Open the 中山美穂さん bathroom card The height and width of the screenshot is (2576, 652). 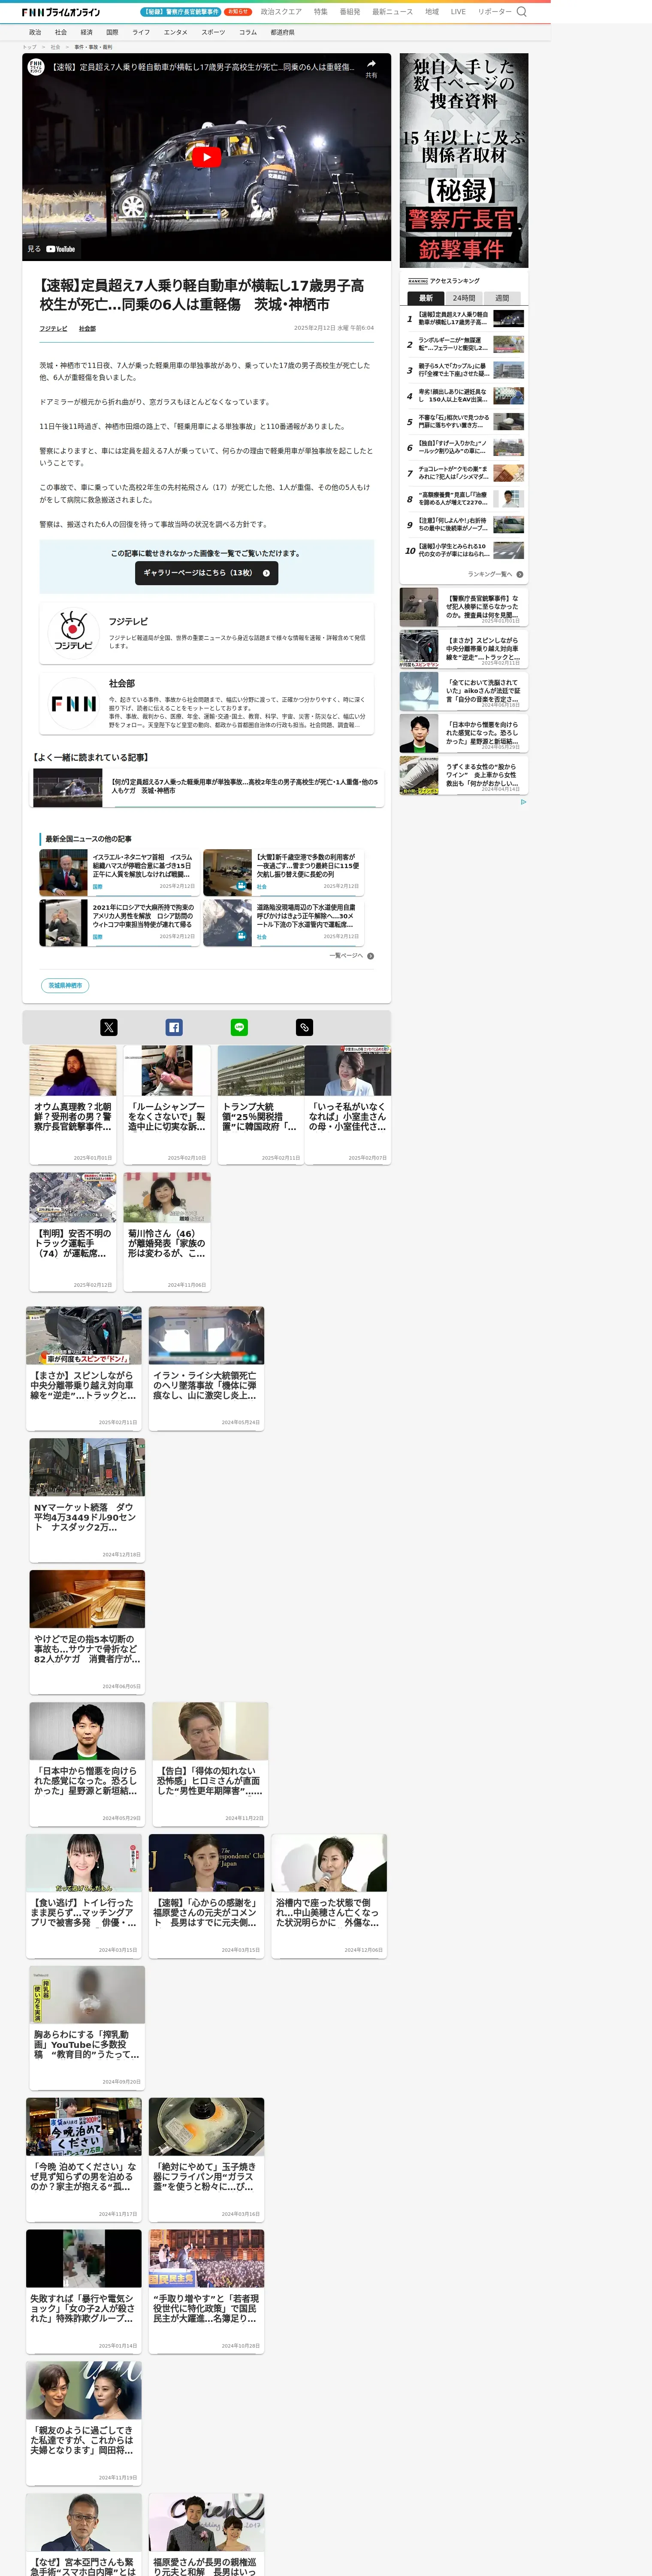329,1896
